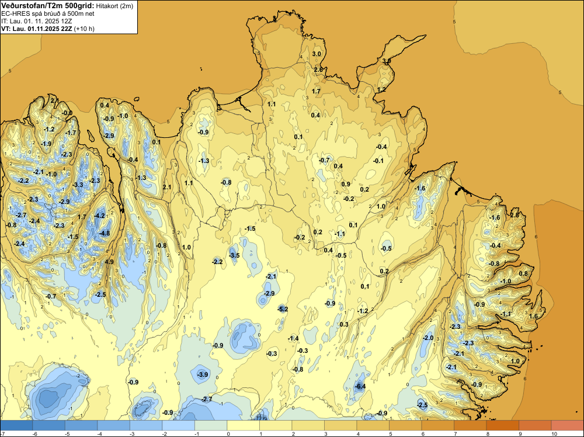Select the 'EC-HRES spá brúuð á 500m net' line
Image resolution: width=584 pixels, height=437 pixels.
tap(48, 13)
